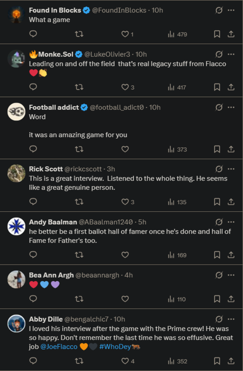Repost Rick Scott's great interview tweet
The image size is (243, 371).
point(79,202)
